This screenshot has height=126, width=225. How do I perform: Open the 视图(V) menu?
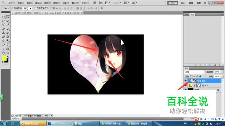point(65,3)
